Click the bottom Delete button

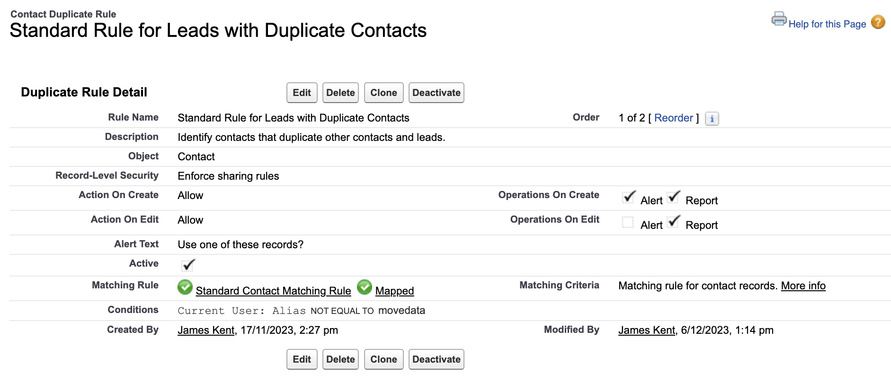(x=340, y=359)
